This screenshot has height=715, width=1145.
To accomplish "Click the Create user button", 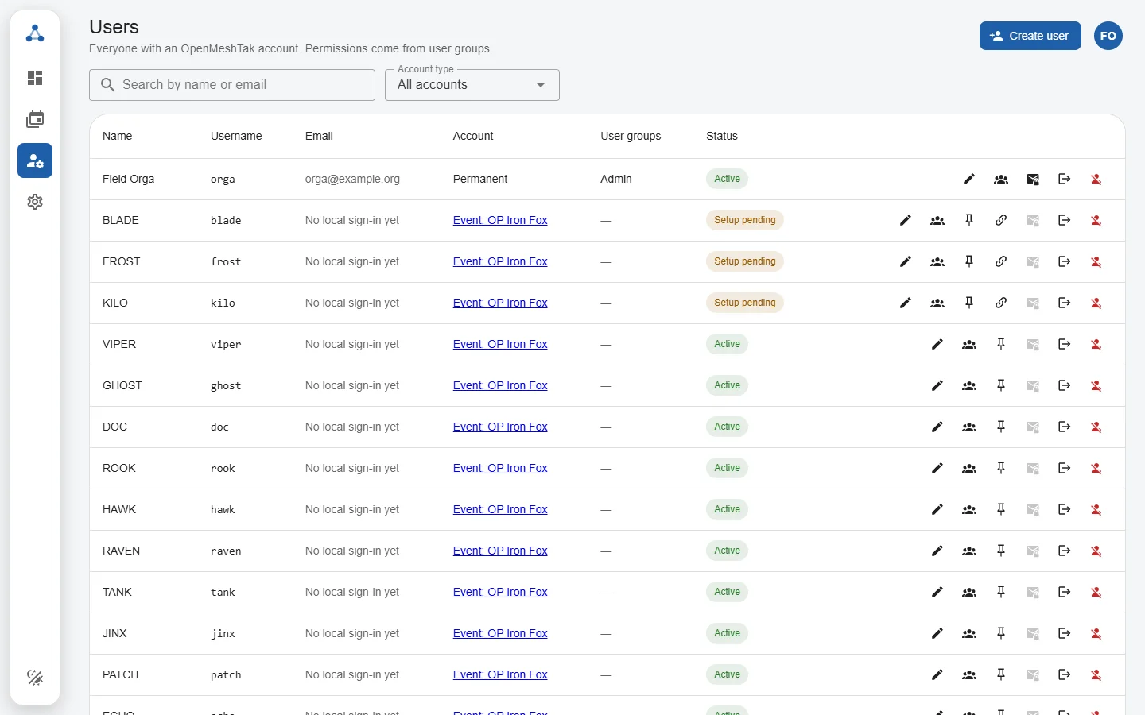I will pos(1030,36).
